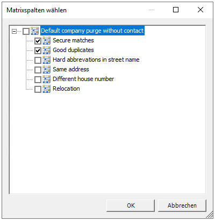Enable the Hard abbrevations in street name checkbox
Screen dimensions: 215x221
coord(38,60)
